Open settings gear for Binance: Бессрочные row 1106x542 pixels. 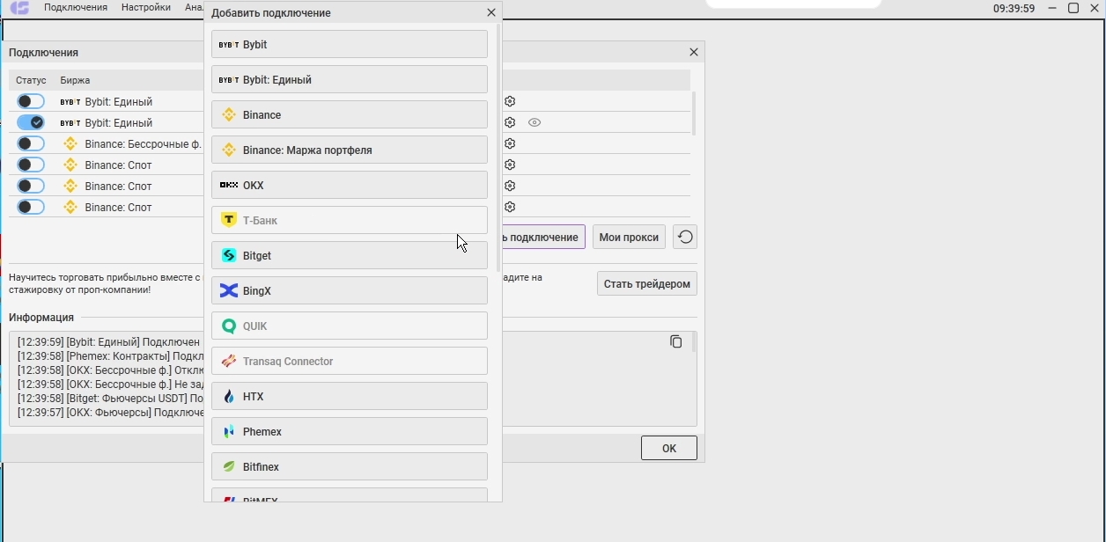[510, 143]
